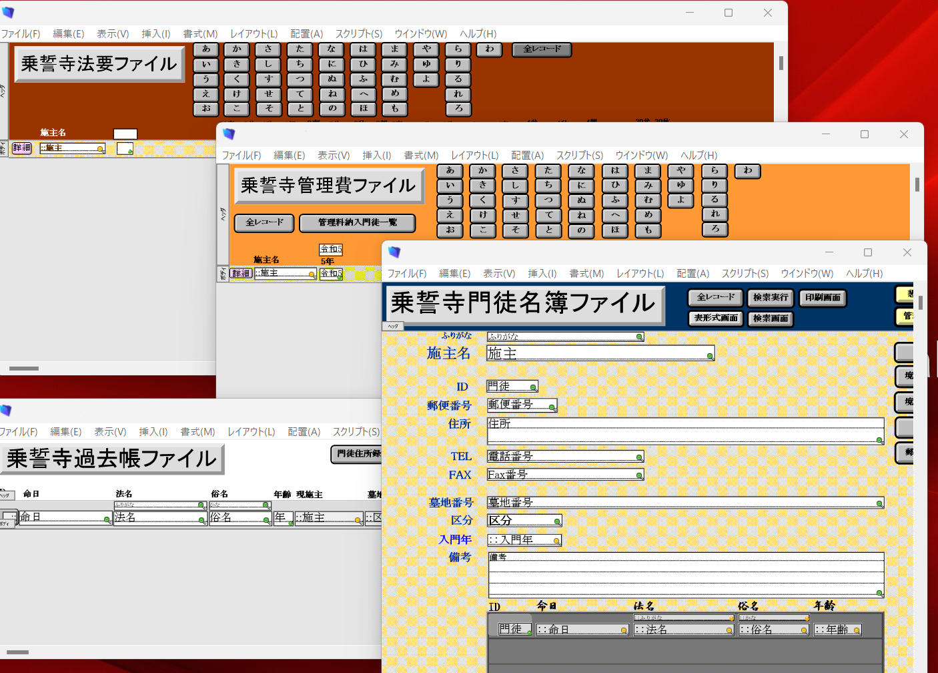This screenshot has height=673, width=938.
Task: Click the ろ kana button in 管理費ファイル window
Action: [x=715, y=229]
